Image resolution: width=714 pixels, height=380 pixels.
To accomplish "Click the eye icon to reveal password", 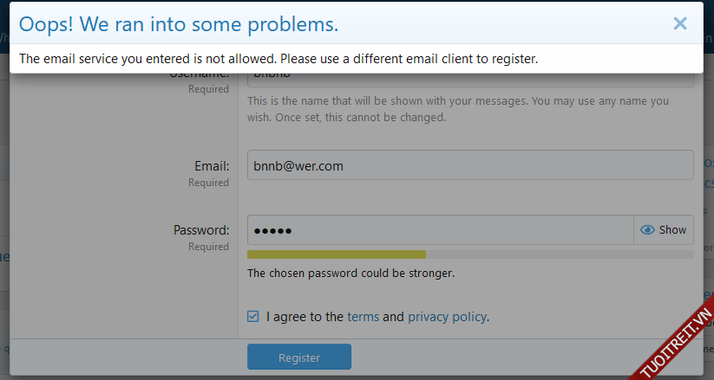I will pyautogui.click(x=646, y=230).
